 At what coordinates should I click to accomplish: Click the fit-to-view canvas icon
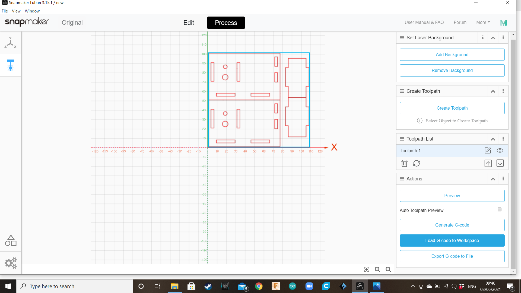point(366,269)
